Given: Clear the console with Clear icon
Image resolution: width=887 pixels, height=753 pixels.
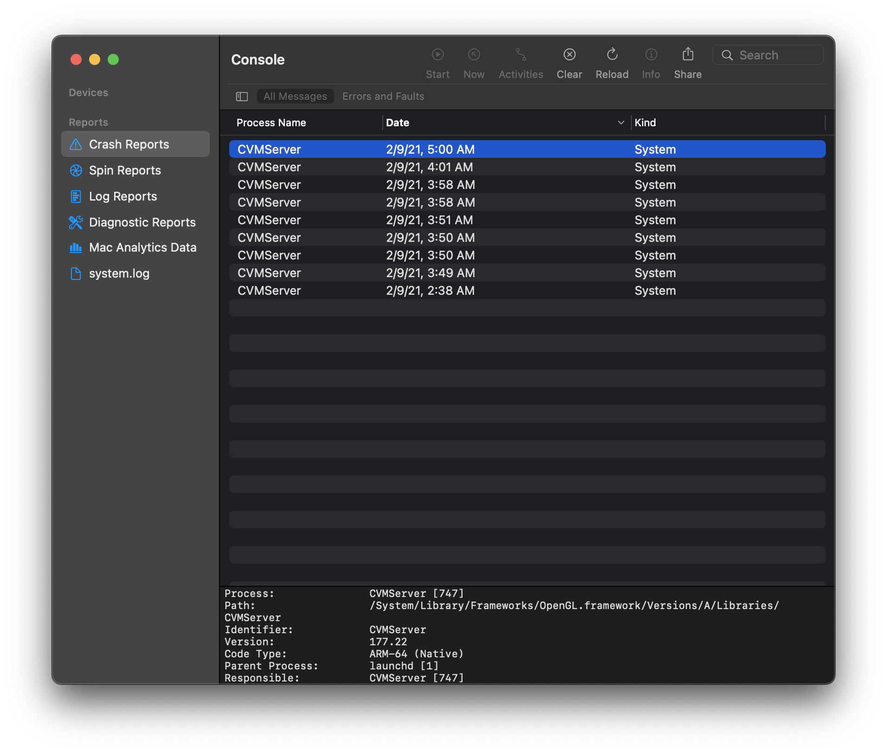Looking at the screenshot, I should point(569,55).
